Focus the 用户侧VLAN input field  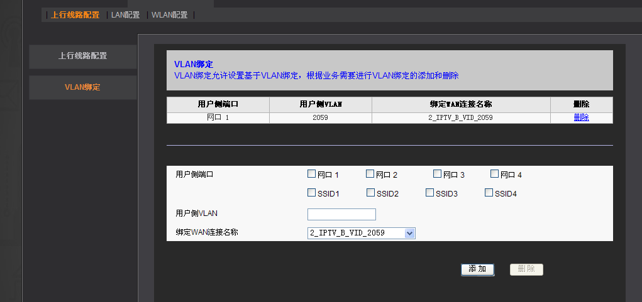click(341, 214)
